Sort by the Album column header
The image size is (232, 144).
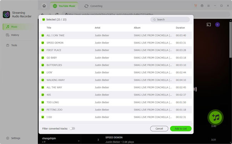coord(137,28)
